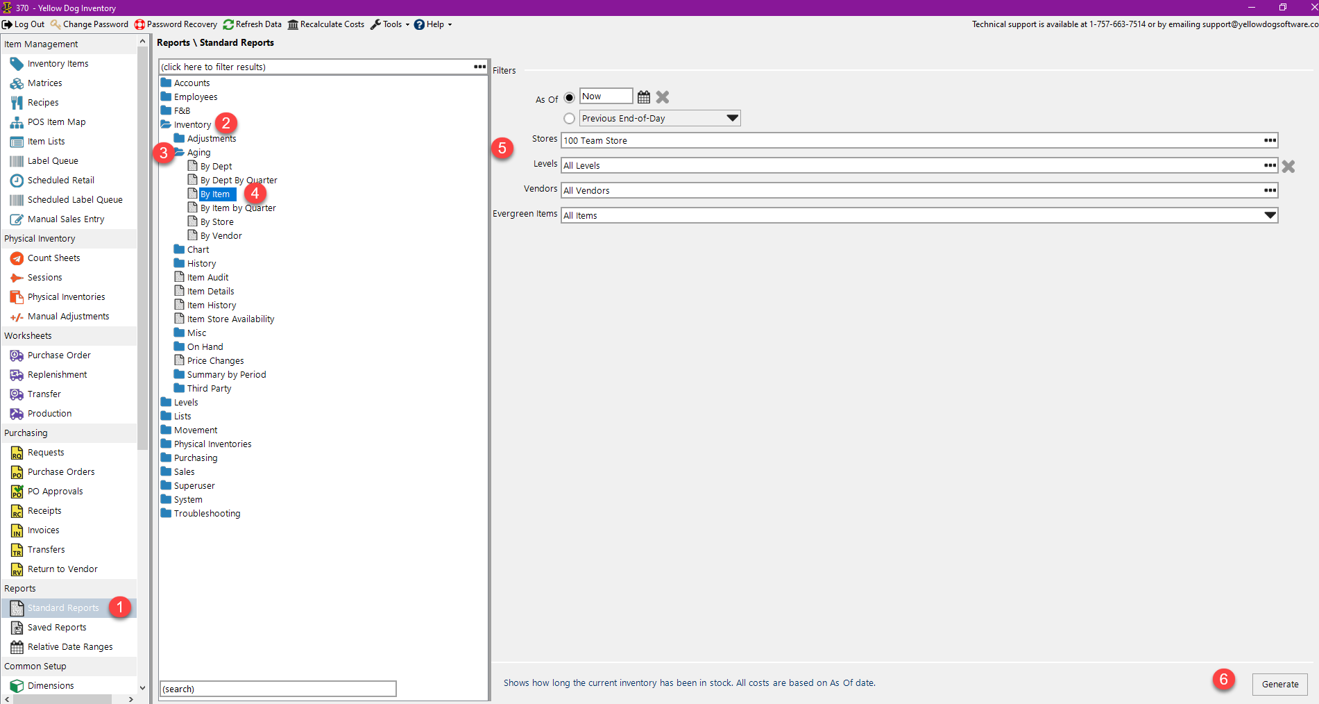Open Saved Reports
1319x704 pixels.
(x=57, y=628)
